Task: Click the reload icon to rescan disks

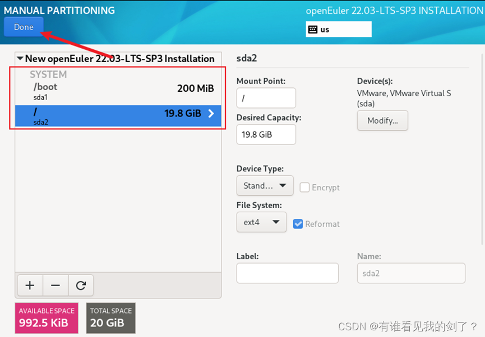Action: [81, 285]
